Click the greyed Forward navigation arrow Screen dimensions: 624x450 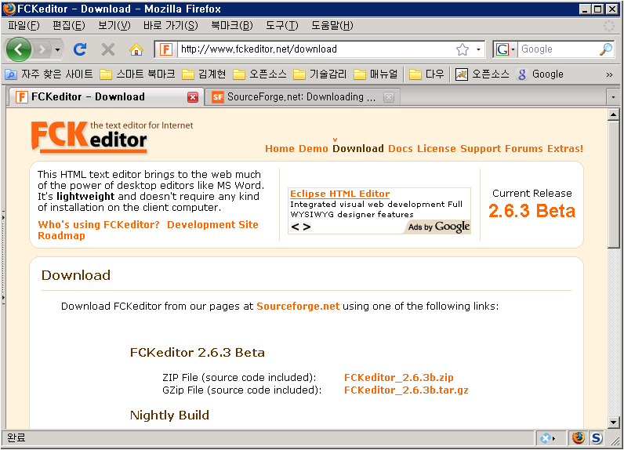tap(42, 49)
